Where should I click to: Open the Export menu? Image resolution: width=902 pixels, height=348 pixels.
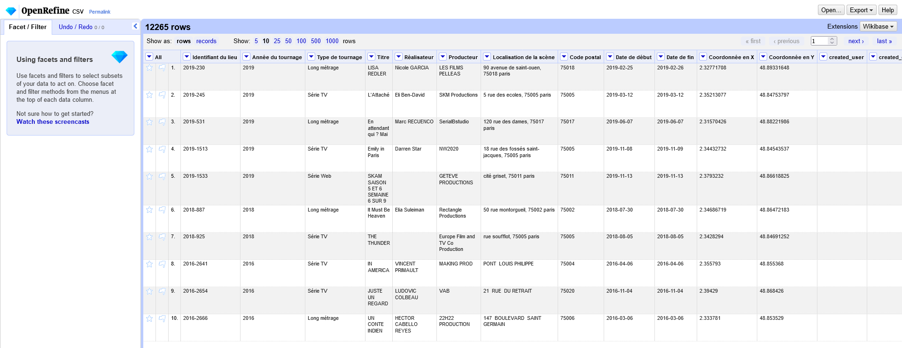coord(861,10)
